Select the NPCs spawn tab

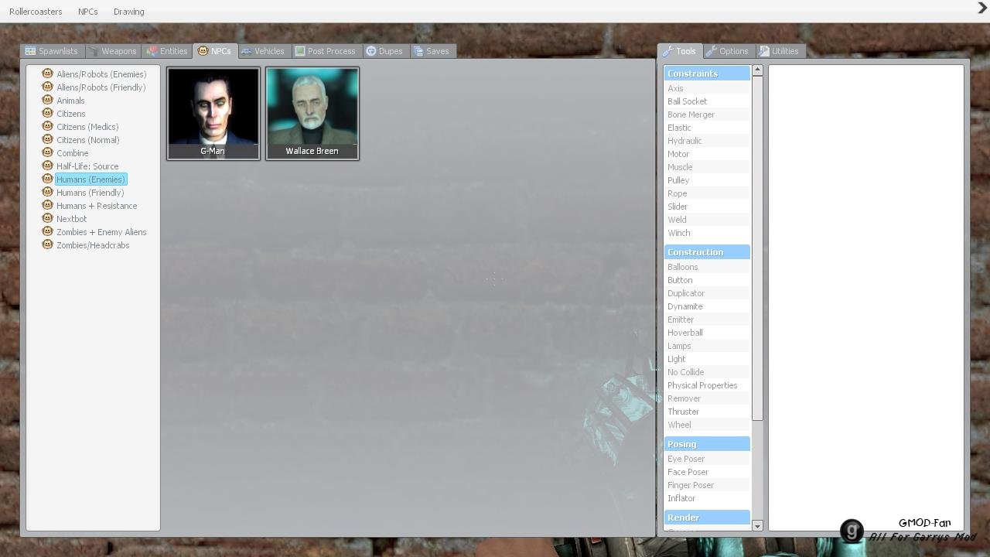tap(214, 51)
